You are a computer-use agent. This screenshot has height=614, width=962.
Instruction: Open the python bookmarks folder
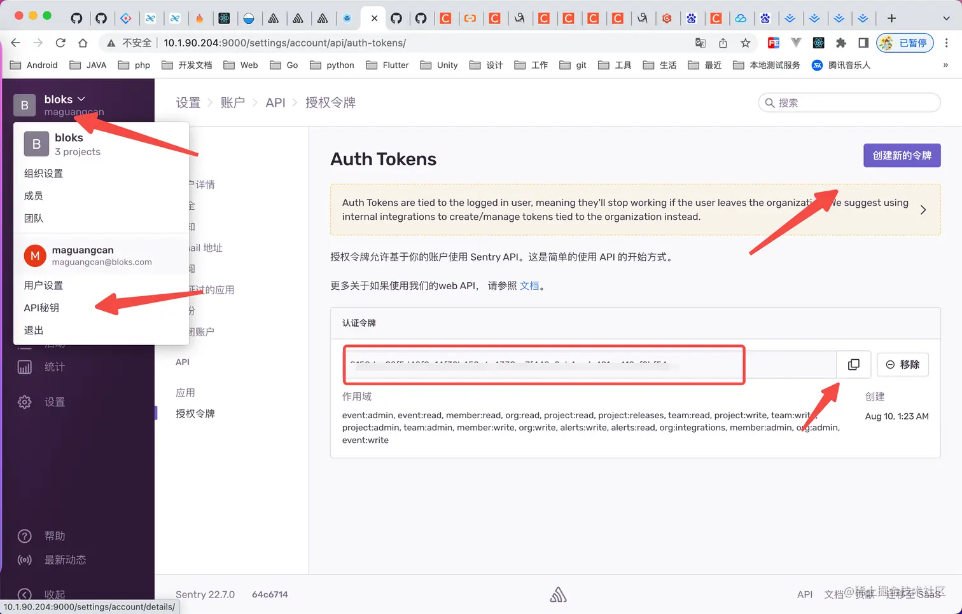point(331,65)
